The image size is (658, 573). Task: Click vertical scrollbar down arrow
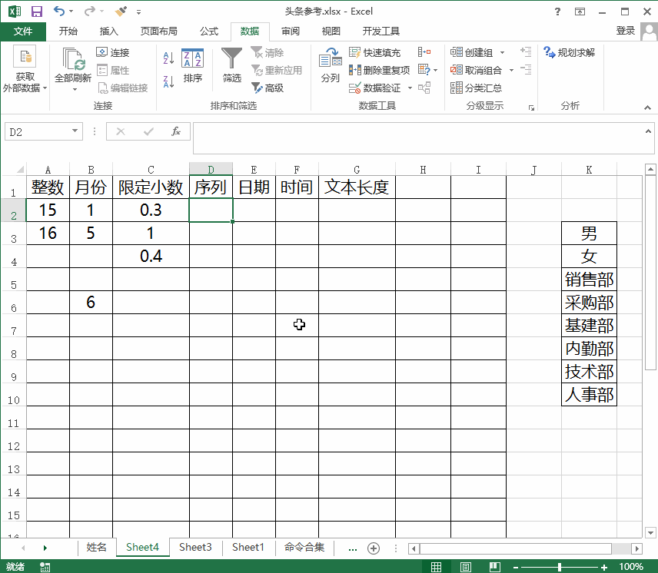click(650, 533)
